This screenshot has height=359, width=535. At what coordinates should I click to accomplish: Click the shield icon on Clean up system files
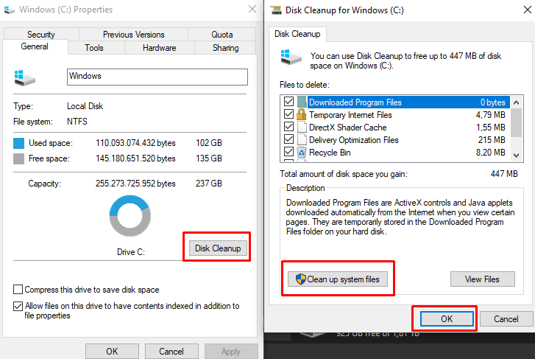pyautogui.click(x=300, y=279)
